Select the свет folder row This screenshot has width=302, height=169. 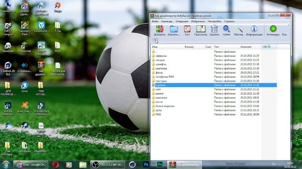pos(214,89)
